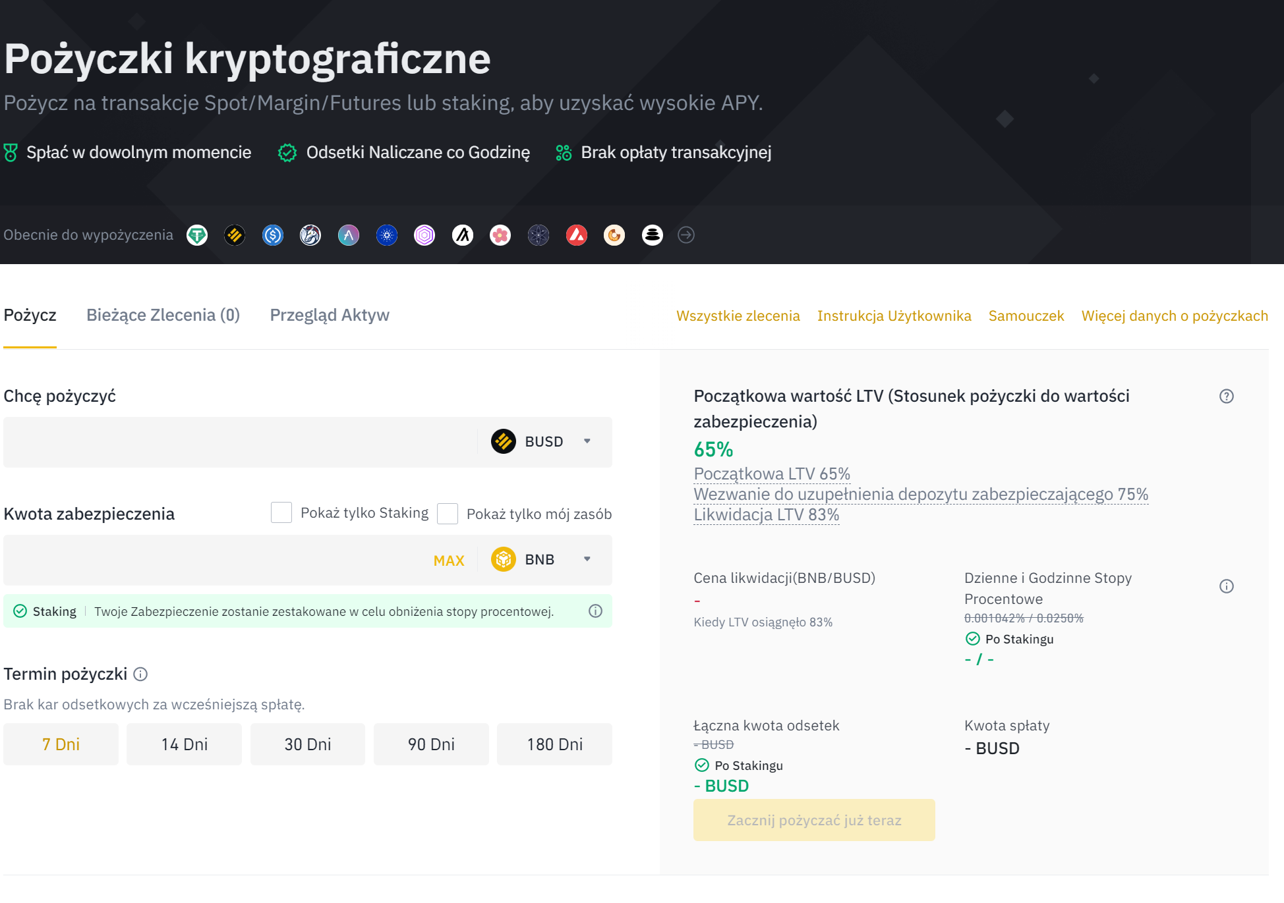Click the USDC coin icon
The image size is (1284, 903).
[x=273, y=235]
